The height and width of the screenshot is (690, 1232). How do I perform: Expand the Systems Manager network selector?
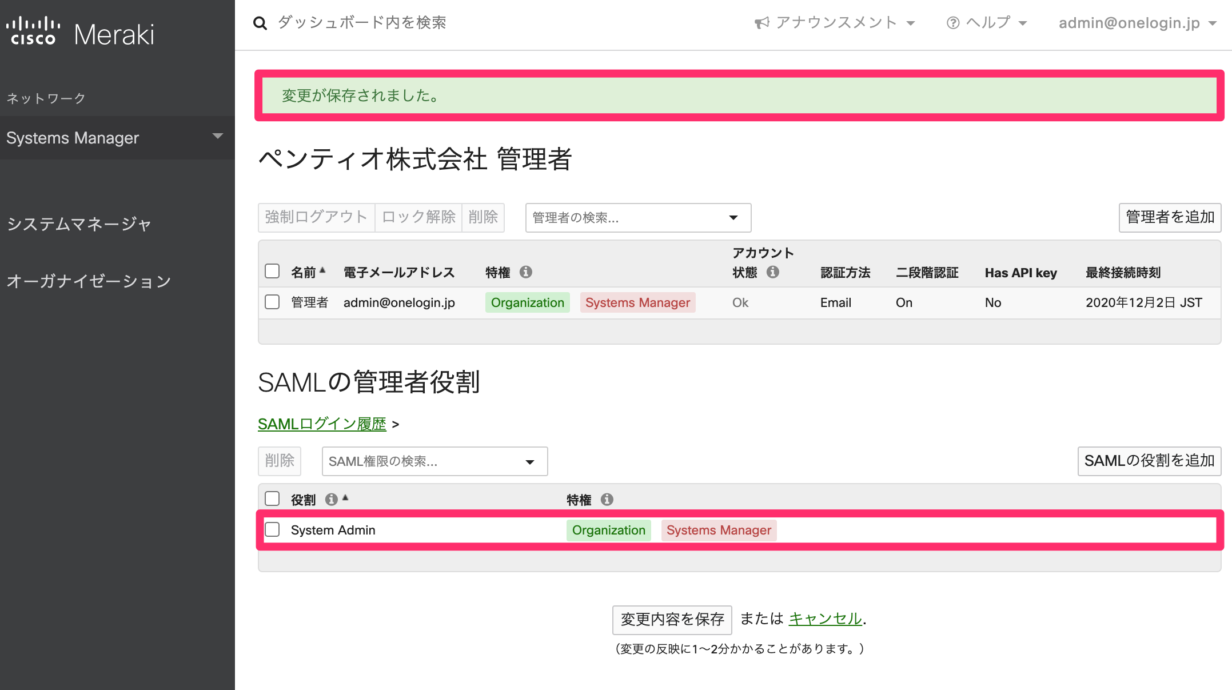(117, 138)
